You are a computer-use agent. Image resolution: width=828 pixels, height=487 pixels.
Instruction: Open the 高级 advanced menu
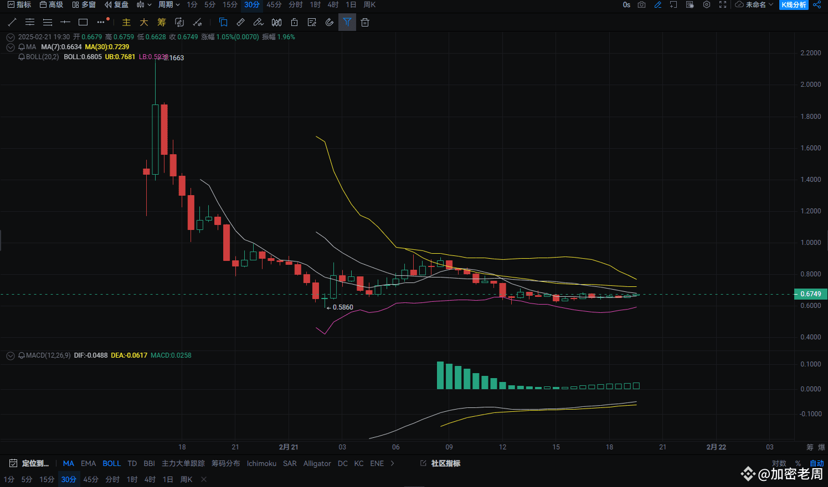point(52,4)
